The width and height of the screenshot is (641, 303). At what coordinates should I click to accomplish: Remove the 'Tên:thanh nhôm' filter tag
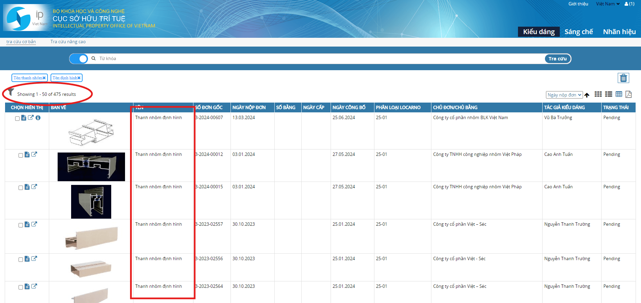pyautogui.click(x=44, y=78)
